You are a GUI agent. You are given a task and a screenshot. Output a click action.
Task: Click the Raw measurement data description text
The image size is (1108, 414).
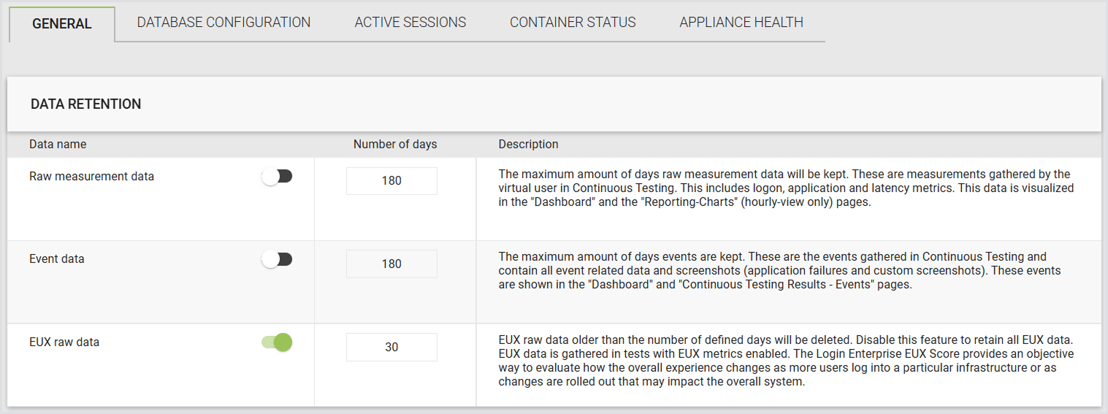[x=787, y=188]
